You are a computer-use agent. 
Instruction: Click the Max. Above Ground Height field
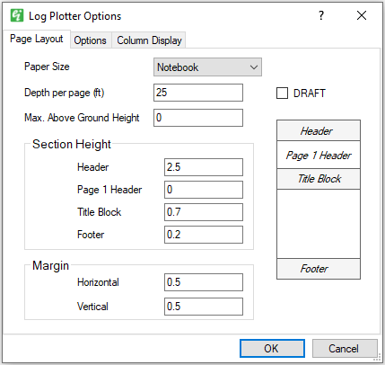pyautogui.click(x=198, y=118)
